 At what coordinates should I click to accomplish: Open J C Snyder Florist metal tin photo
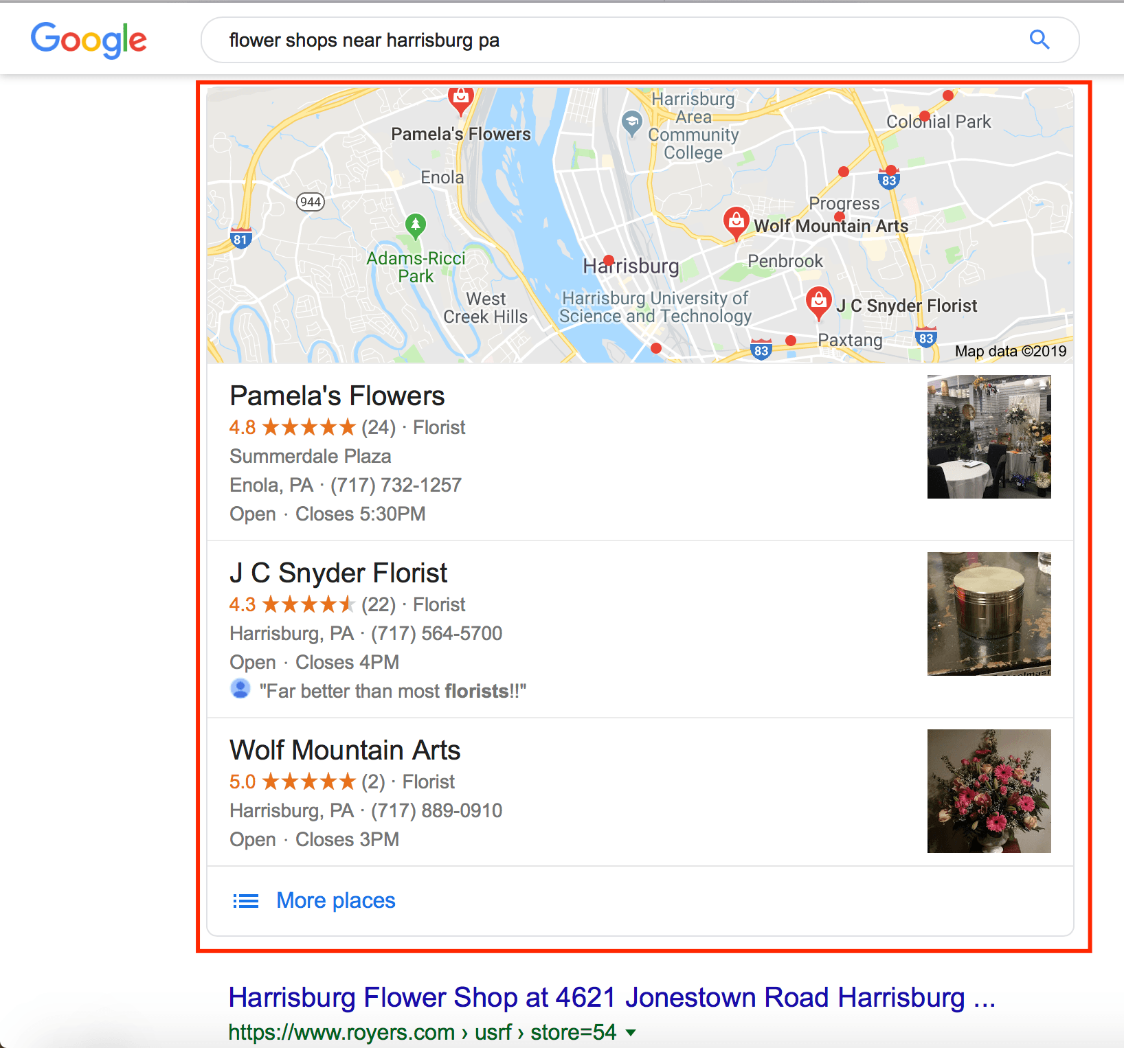pos(989,614)
